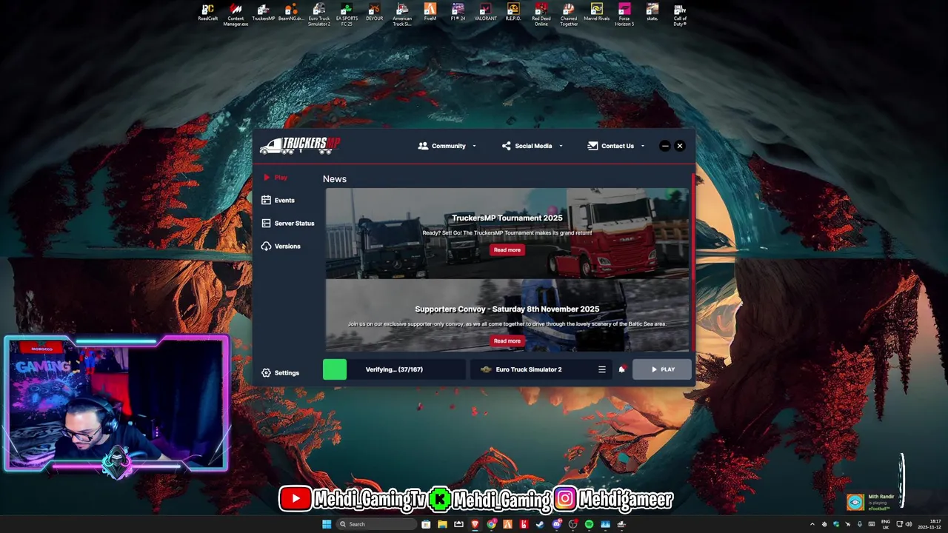
Task: Select the skate. desktop icon
Action: pos(652,13)
